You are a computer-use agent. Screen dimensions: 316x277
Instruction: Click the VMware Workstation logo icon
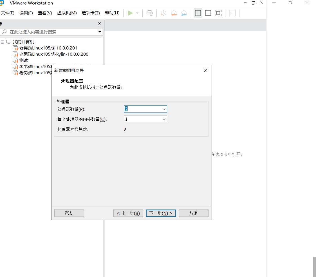2,3
